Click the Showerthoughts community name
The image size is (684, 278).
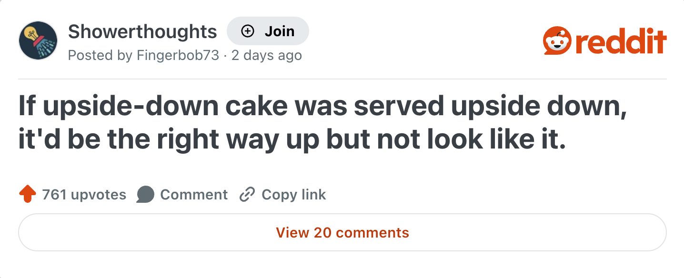[x=142, y=31]
